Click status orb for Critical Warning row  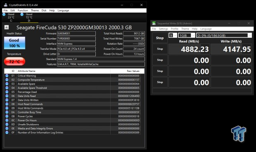[x=7, y=76]
